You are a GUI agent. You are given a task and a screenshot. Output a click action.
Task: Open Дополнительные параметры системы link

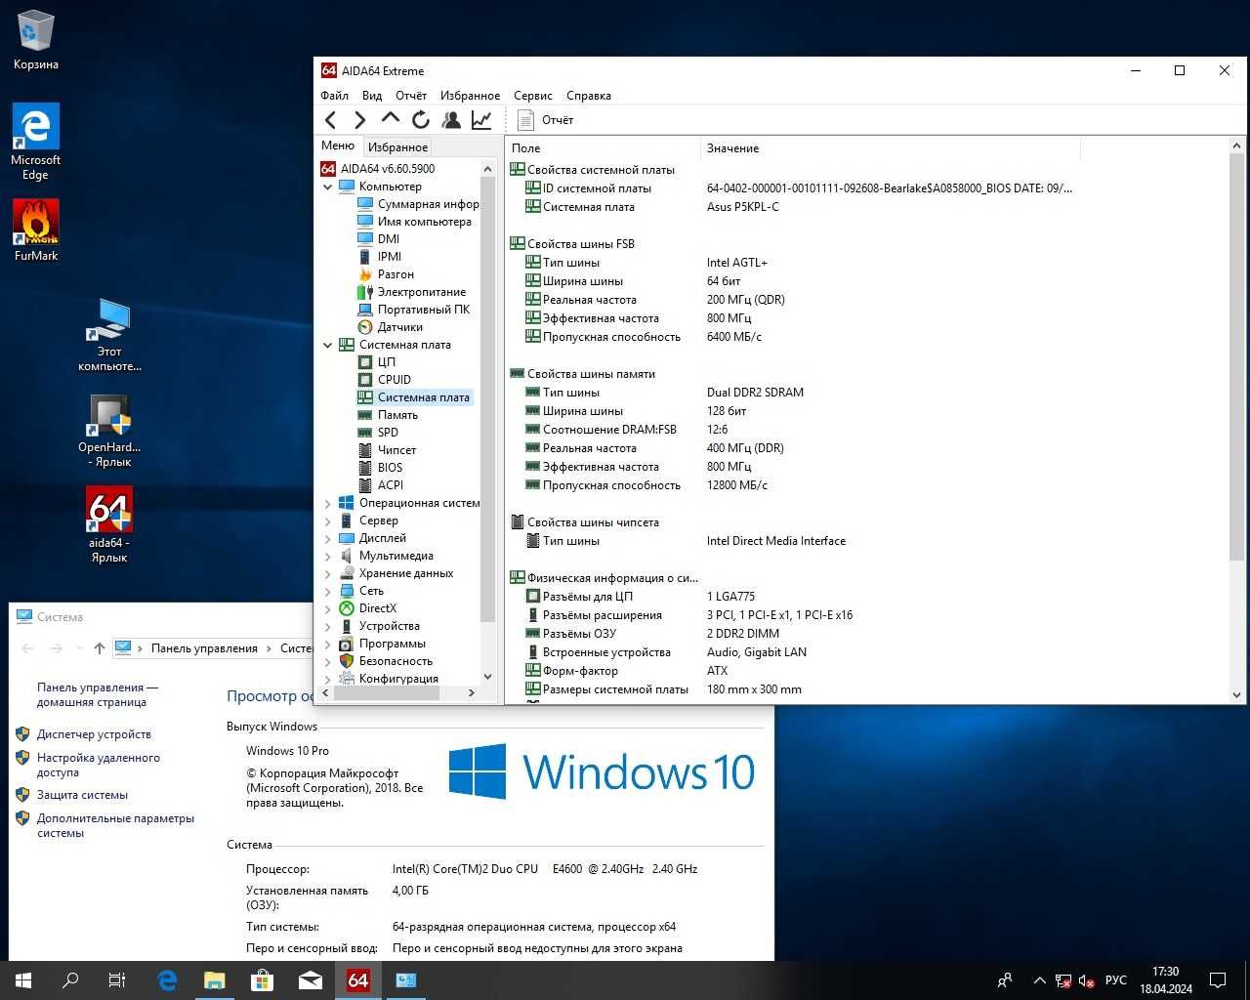click(115, 825)
